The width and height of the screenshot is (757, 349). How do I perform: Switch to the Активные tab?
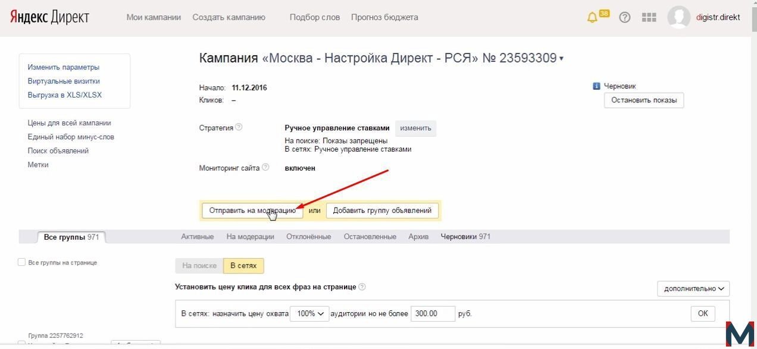pyautogui.click(x=198, y=237)
